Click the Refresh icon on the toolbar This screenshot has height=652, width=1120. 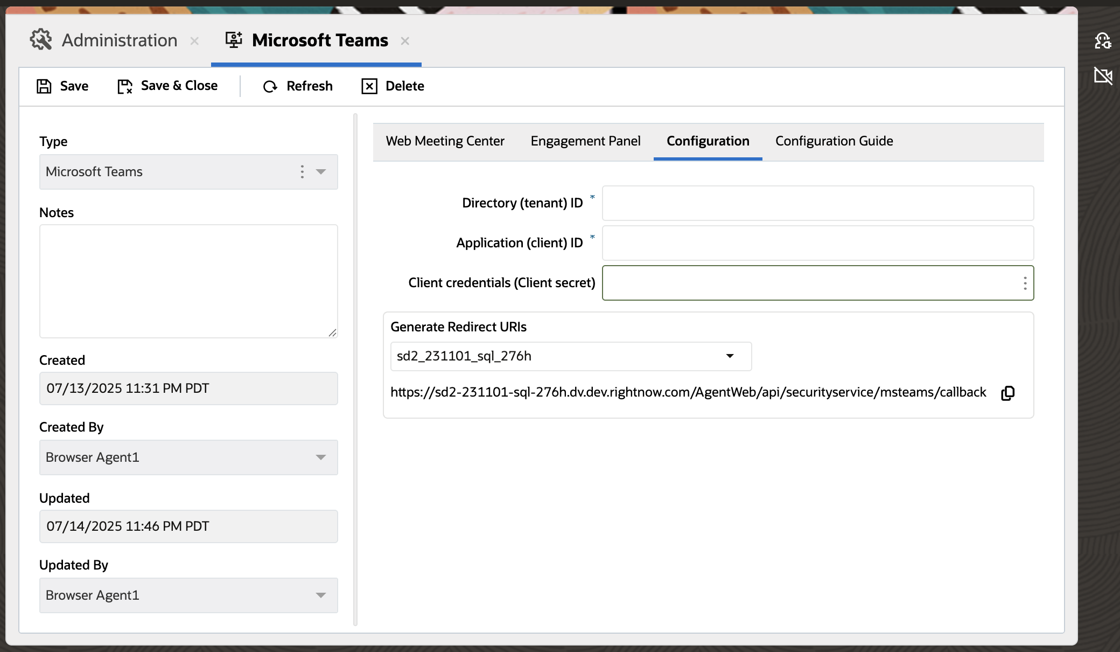tap(269, 86)
